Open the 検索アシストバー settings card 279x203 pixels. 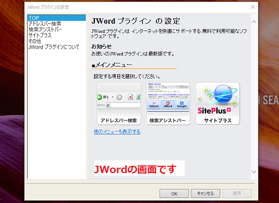[x=168, y=104]
